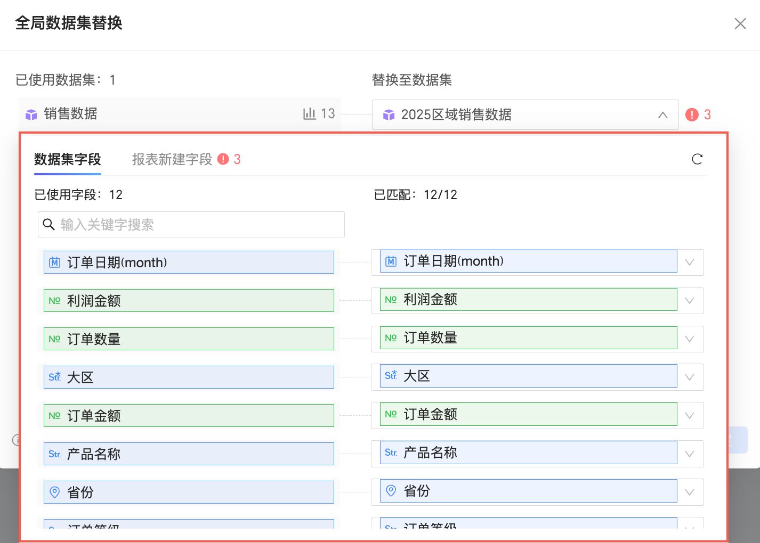This screenshot has height=543, width=760.
Task: Select the left 订单数量 field item
Action: click(x=189, y=339)
